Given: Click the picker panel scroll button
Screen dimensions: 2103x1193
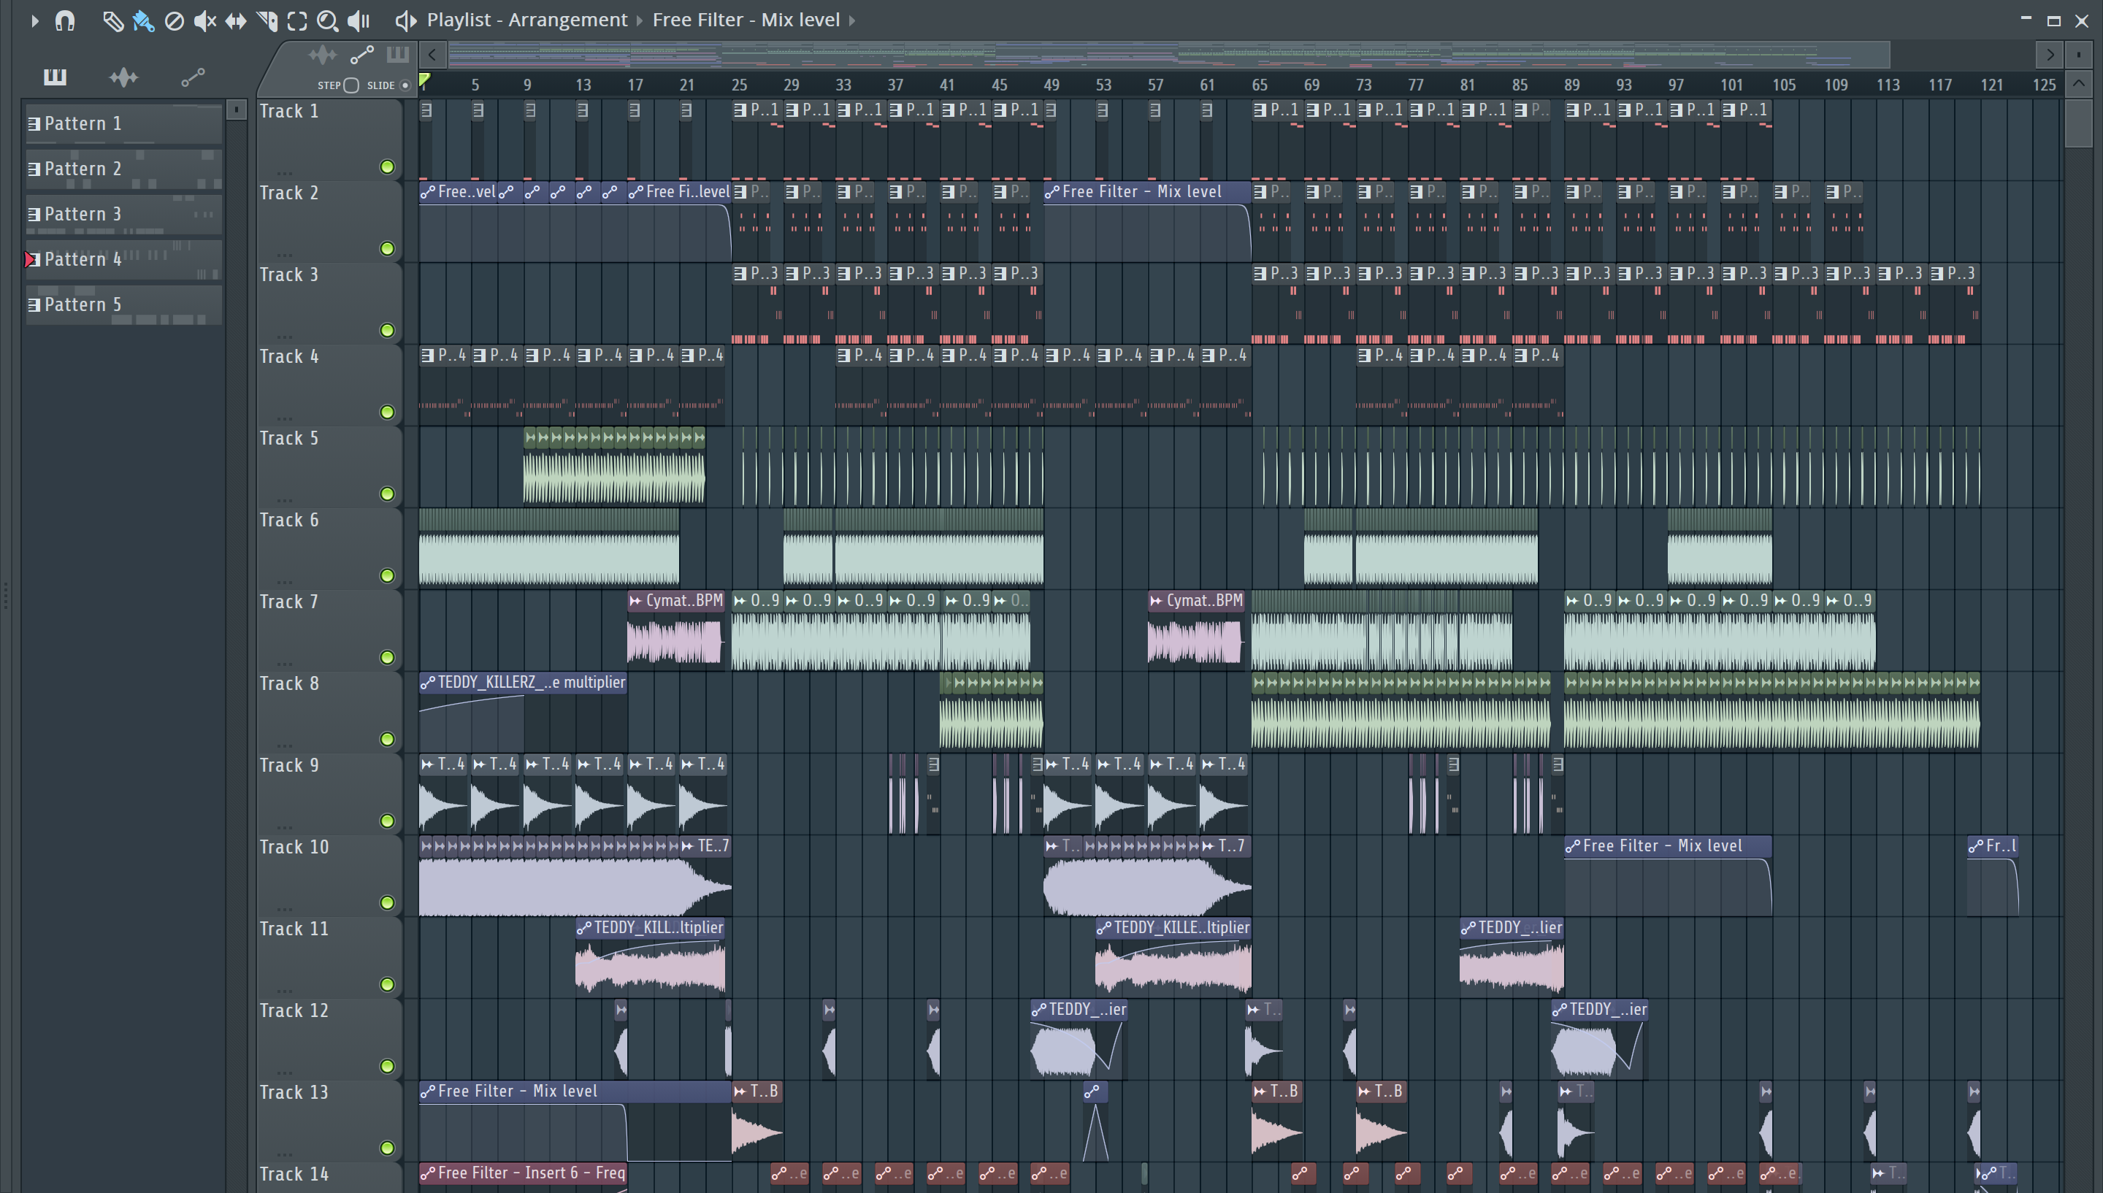Looking at the screenshot, I should (x=236, y=109).
